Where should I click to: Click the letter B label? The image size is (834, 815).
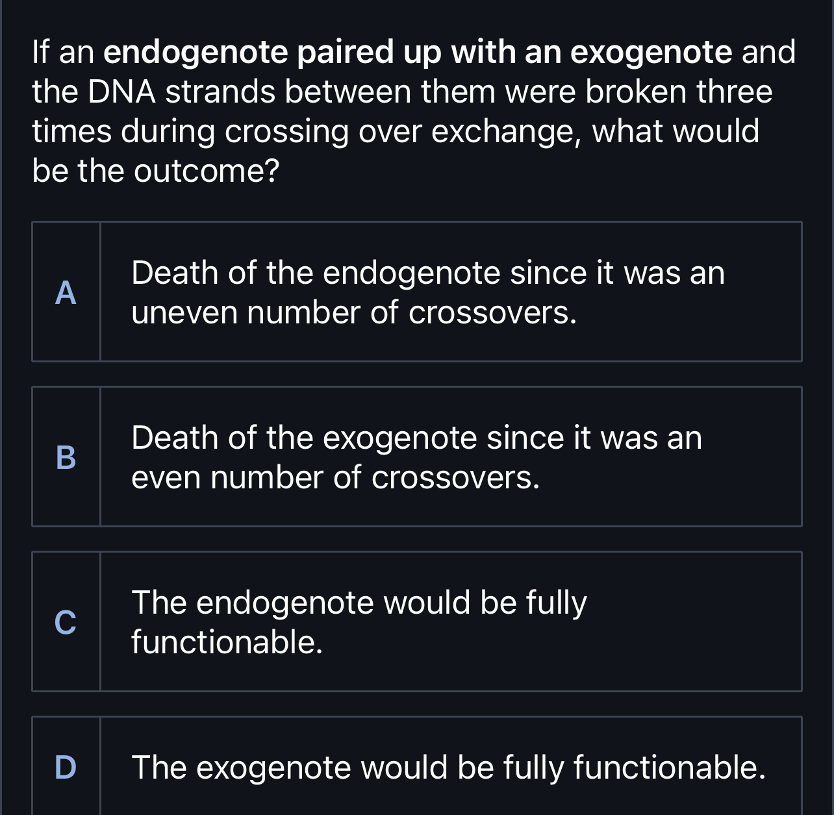point(66,458)
